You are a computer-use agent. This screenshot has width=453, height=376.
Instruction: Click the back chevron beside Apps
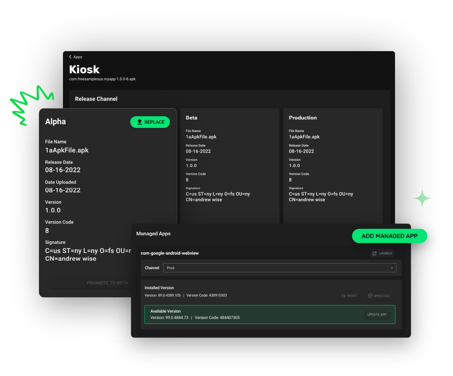tap(70, 57)
